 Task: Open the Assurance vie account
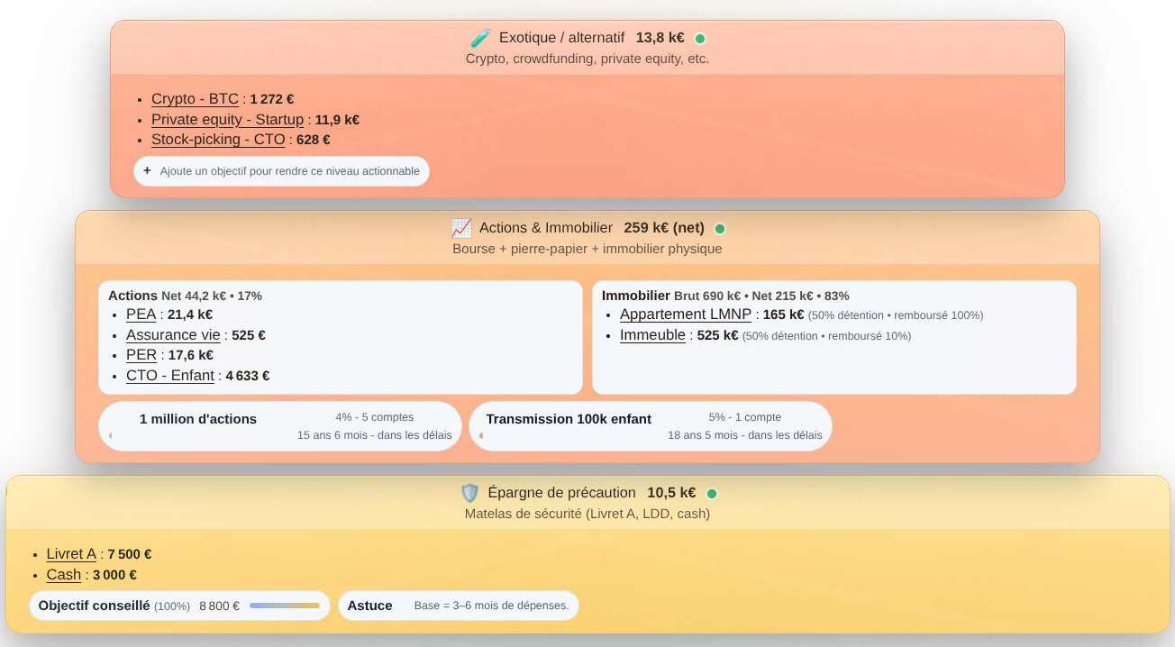(x=173, y=335)
